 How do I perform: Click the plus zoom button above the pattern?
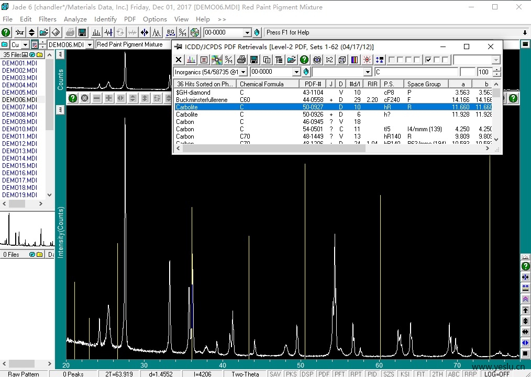109,98
